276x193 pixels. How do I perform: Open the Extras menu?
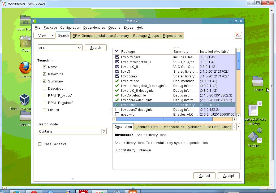(x=128, y=27)
